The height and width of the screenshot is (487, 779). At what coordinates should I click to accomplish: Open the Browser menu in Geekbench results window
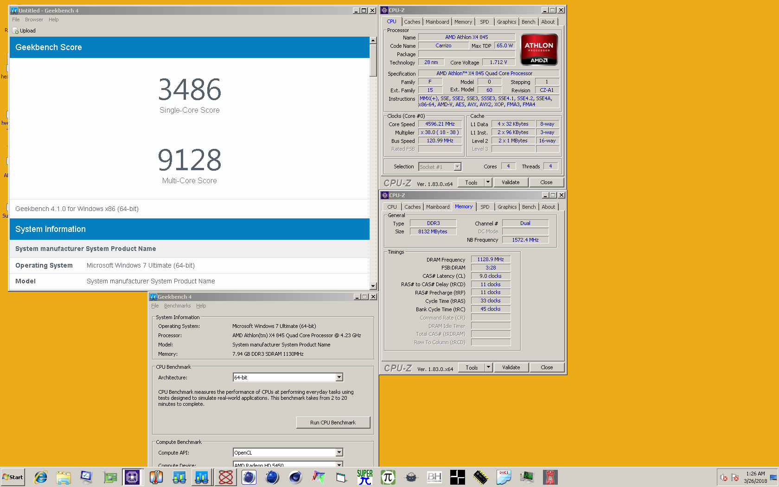coord(34,19)
